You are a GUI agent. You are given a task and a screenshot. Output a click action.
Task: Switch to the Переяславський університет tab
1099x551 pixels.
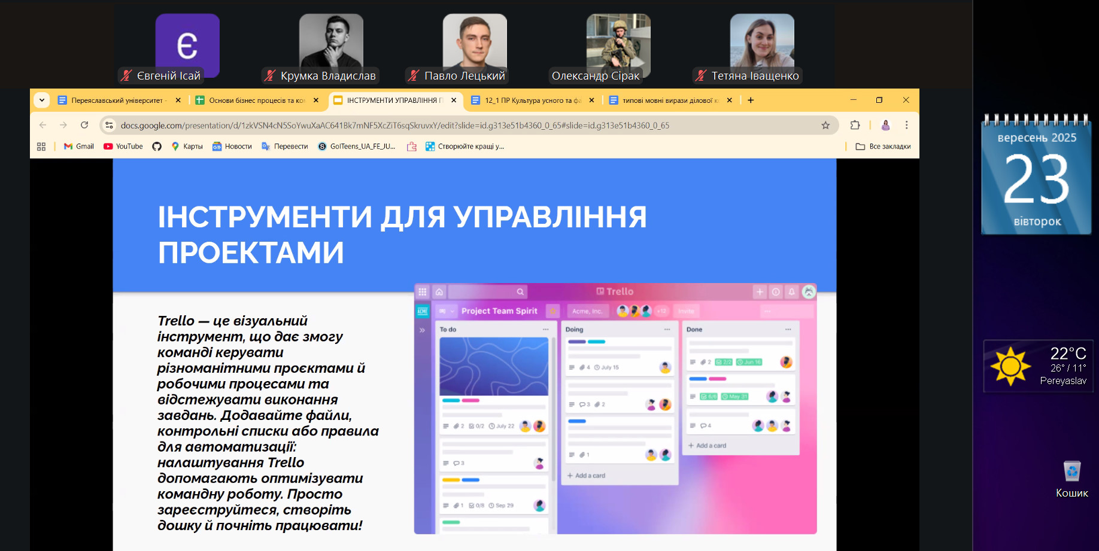click(x=114, y=101)
